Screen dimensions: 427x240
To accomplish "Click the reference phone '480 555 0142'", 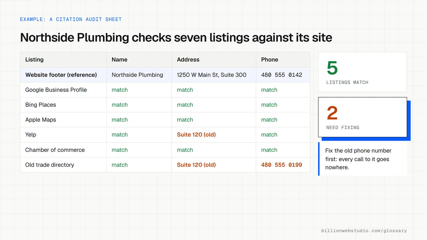I will click(282, 75).
